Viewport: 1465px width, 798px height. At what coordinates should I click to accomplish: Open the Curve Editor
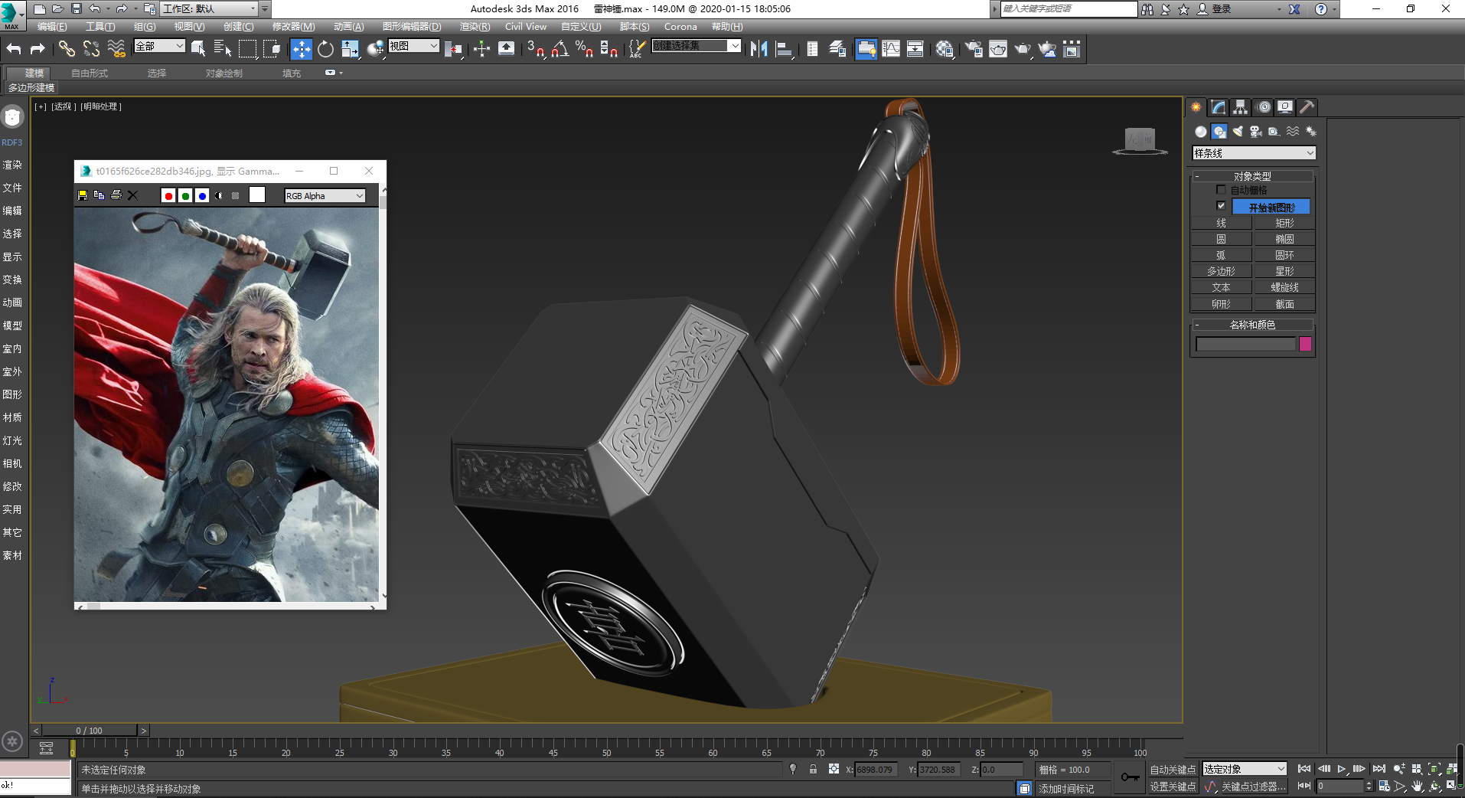point(891,49)
